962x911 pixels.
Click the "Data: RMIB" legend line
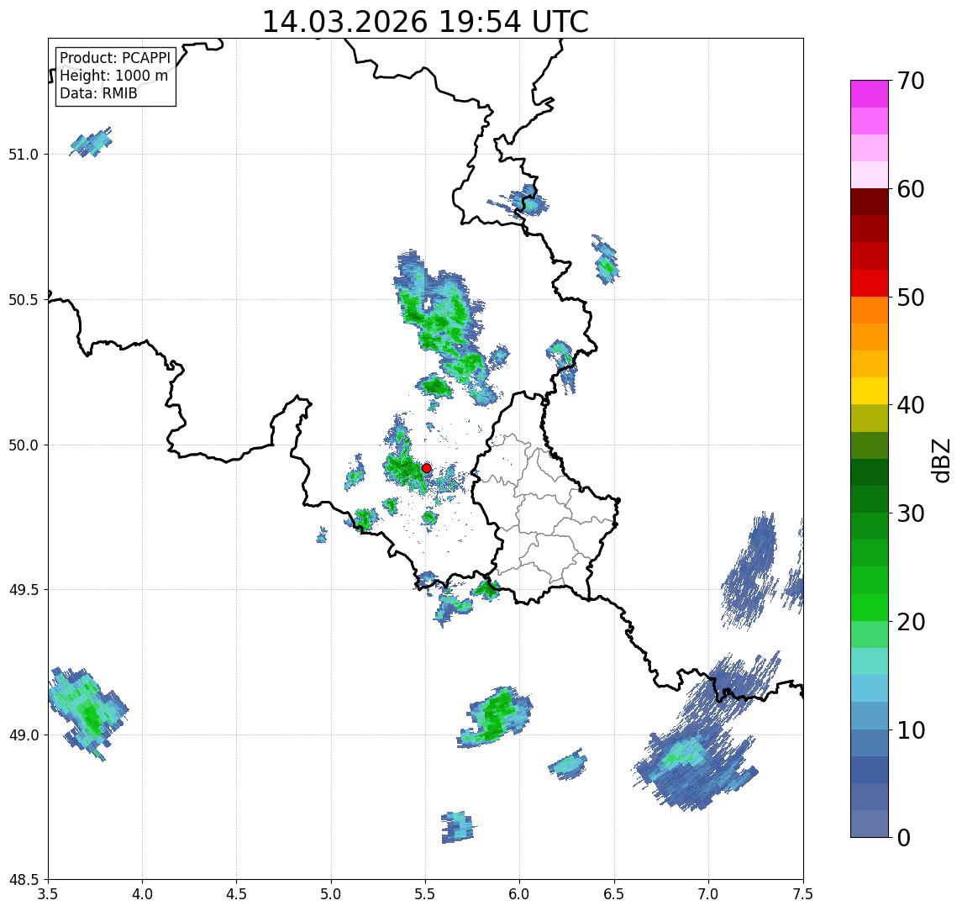click(x=98, y=93)
